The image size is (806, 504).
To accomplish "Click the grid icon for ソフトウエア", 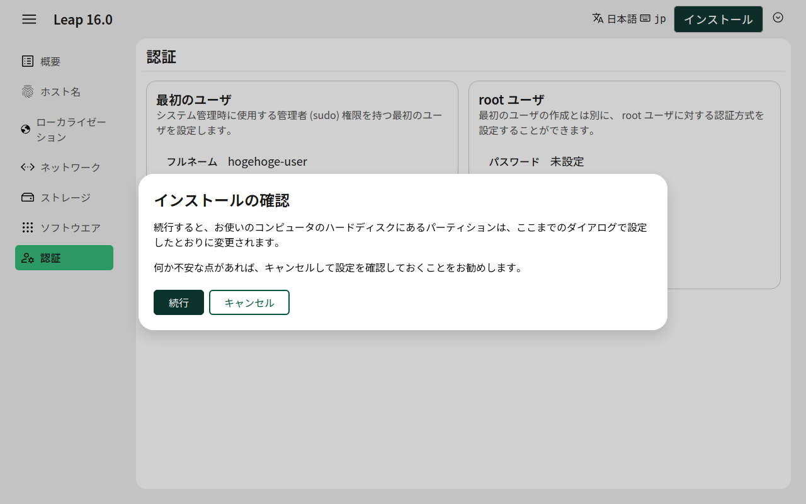I will pyautogui.click(x=28, y=227).
